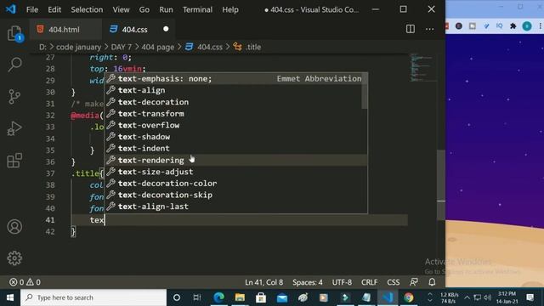Click '404 page' in the breadcrumb
The height and width of the screenshot is (306, 544).
tap(158, 47)
